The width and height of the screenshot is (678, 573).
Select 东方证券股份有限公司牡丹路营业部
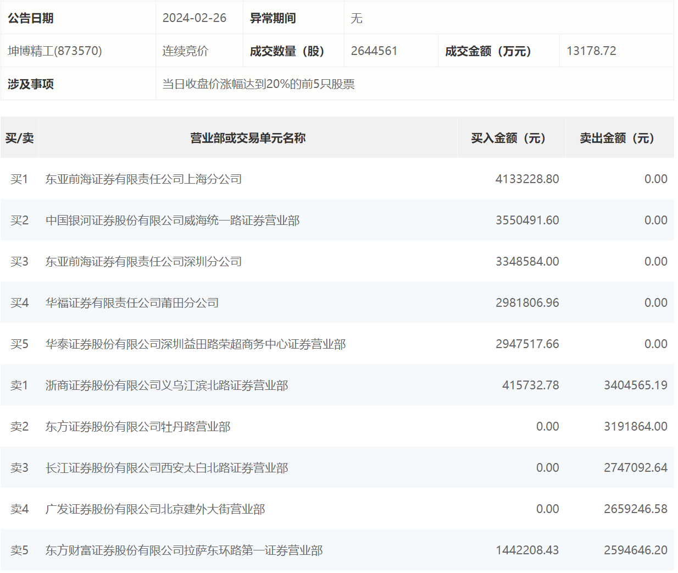tap(138, 427)
